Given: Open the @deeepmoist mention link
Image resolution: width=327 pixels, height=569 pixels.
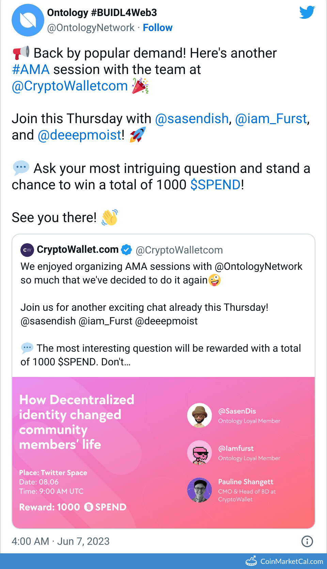Looking at the screenshot, I should point(79,135).
